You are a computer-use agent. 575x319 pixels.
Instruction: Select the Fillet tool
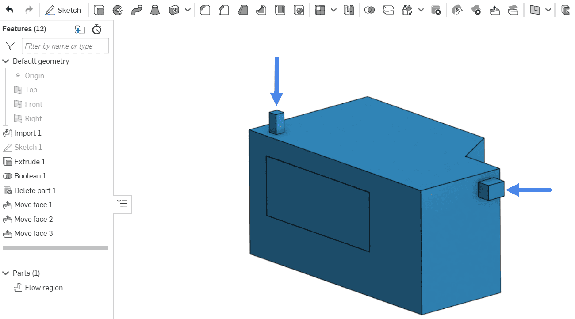[205, 10]
